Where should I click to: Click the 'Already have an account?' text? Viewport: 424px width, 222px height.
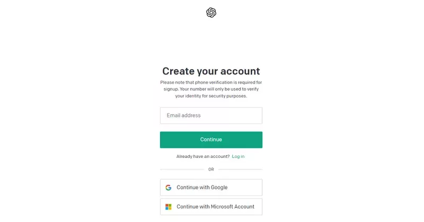(x=203, y=156)
